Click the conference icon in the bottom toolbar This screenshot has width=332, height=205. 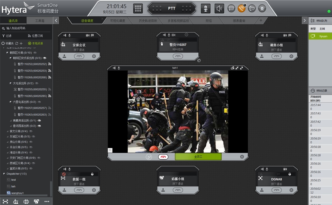coord(16,201)
